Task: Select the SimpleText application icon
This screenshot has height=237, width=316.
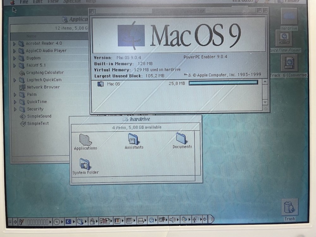Action: pyautogui.click(x=23, y=124)
